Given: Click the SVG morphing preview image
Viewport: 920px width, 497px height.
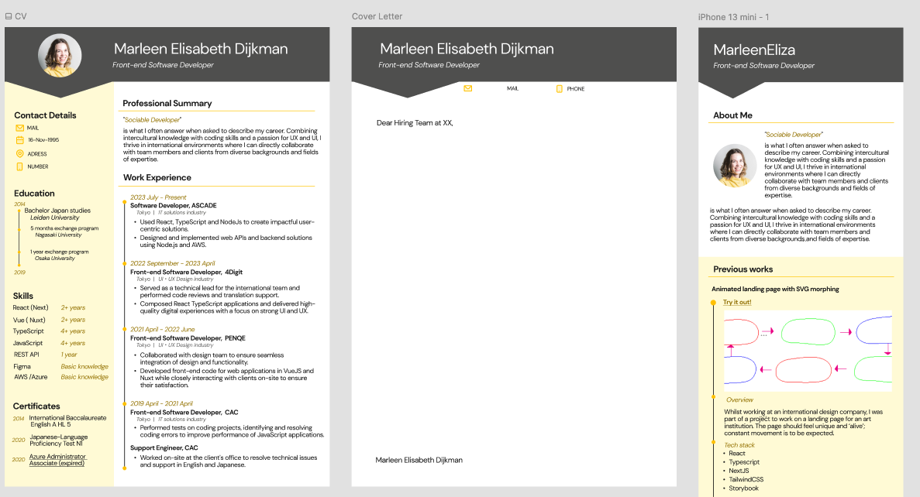Looking at the screenshot, I should pos(808,351).
